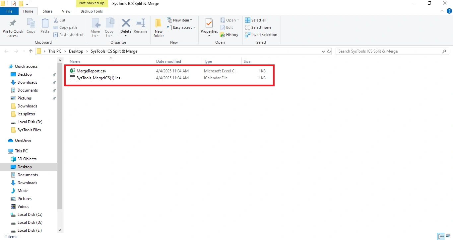Expand address bar history dropdown

point(324,52)
